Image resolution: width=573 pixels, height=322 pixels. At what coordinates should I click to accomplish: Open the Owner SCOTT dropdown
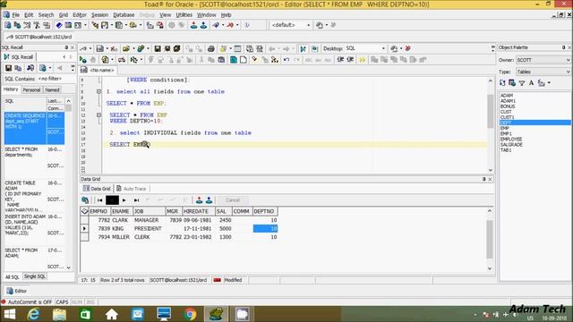[568, 60]
